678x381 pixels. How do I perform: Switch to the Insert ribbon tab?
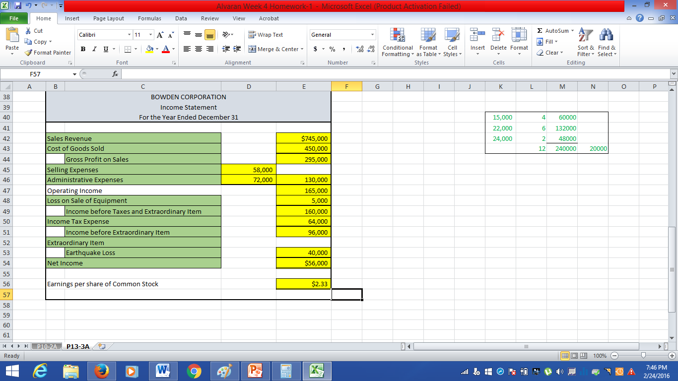(72, 18)
